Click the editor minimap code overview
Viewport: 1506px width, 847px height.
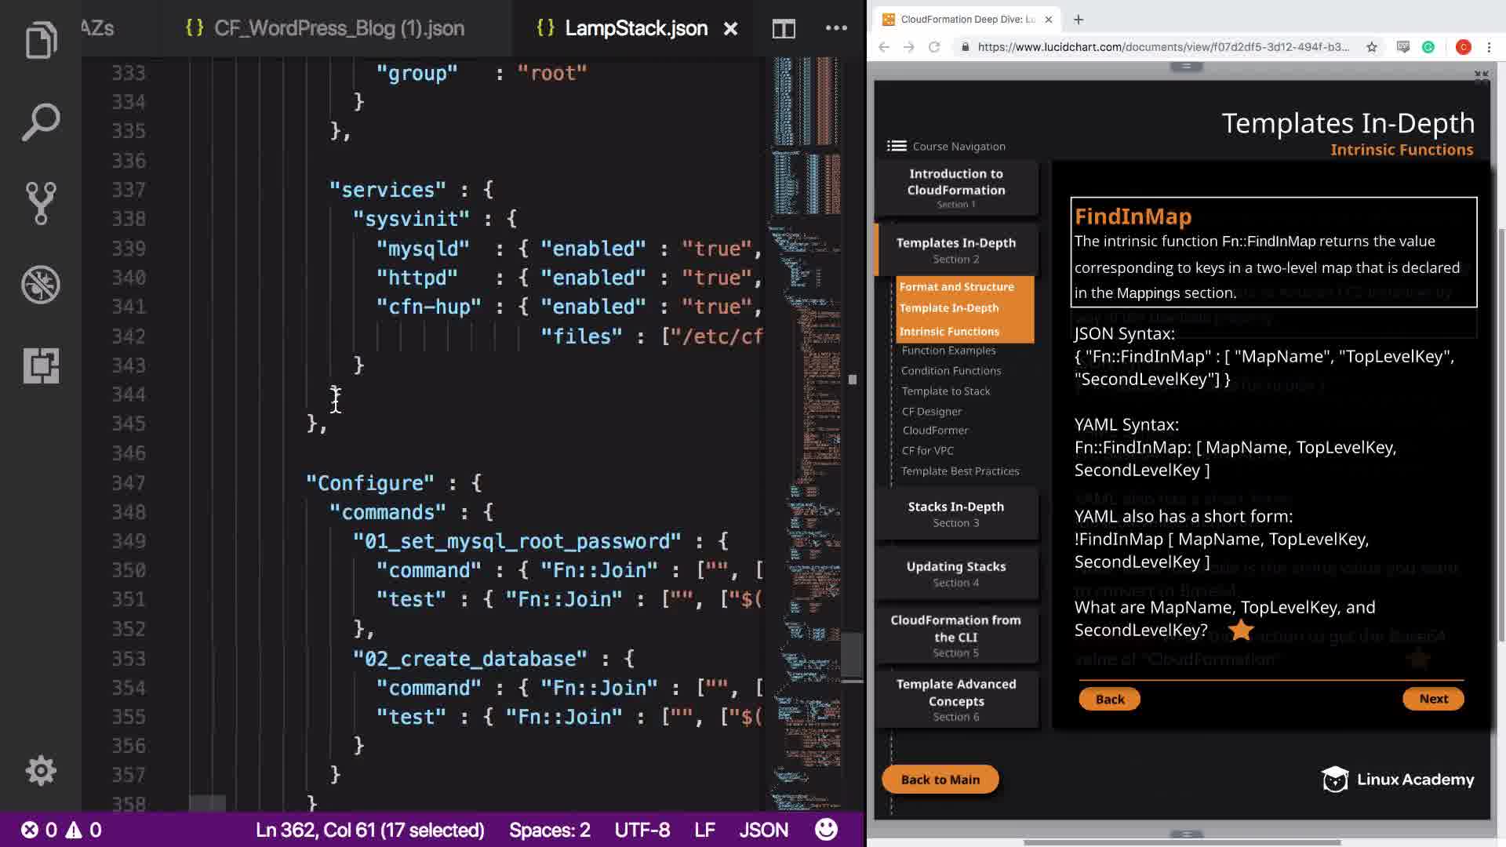808,392
